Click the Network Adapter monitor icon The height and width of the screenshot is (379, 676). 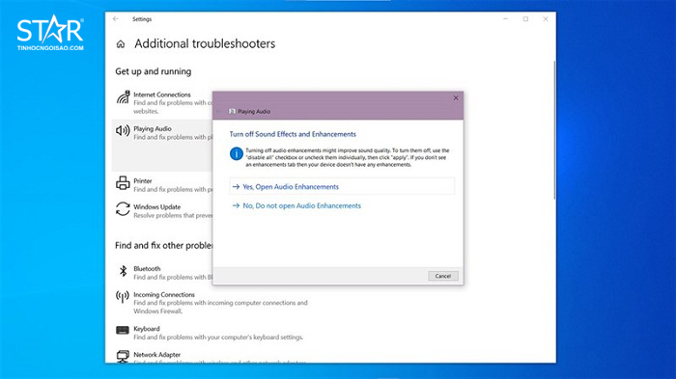[123, 356]
